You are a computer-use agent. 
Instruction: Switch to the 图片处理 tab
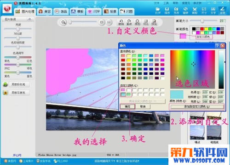pos(25,11)
